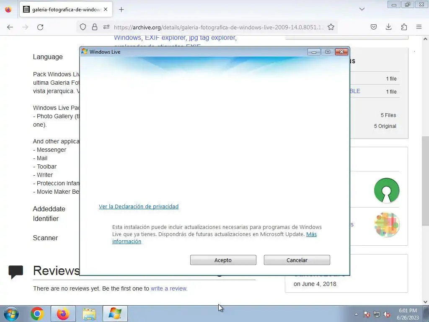
Task: Open Firefox extensions menu
Action: tap(404, 27)
